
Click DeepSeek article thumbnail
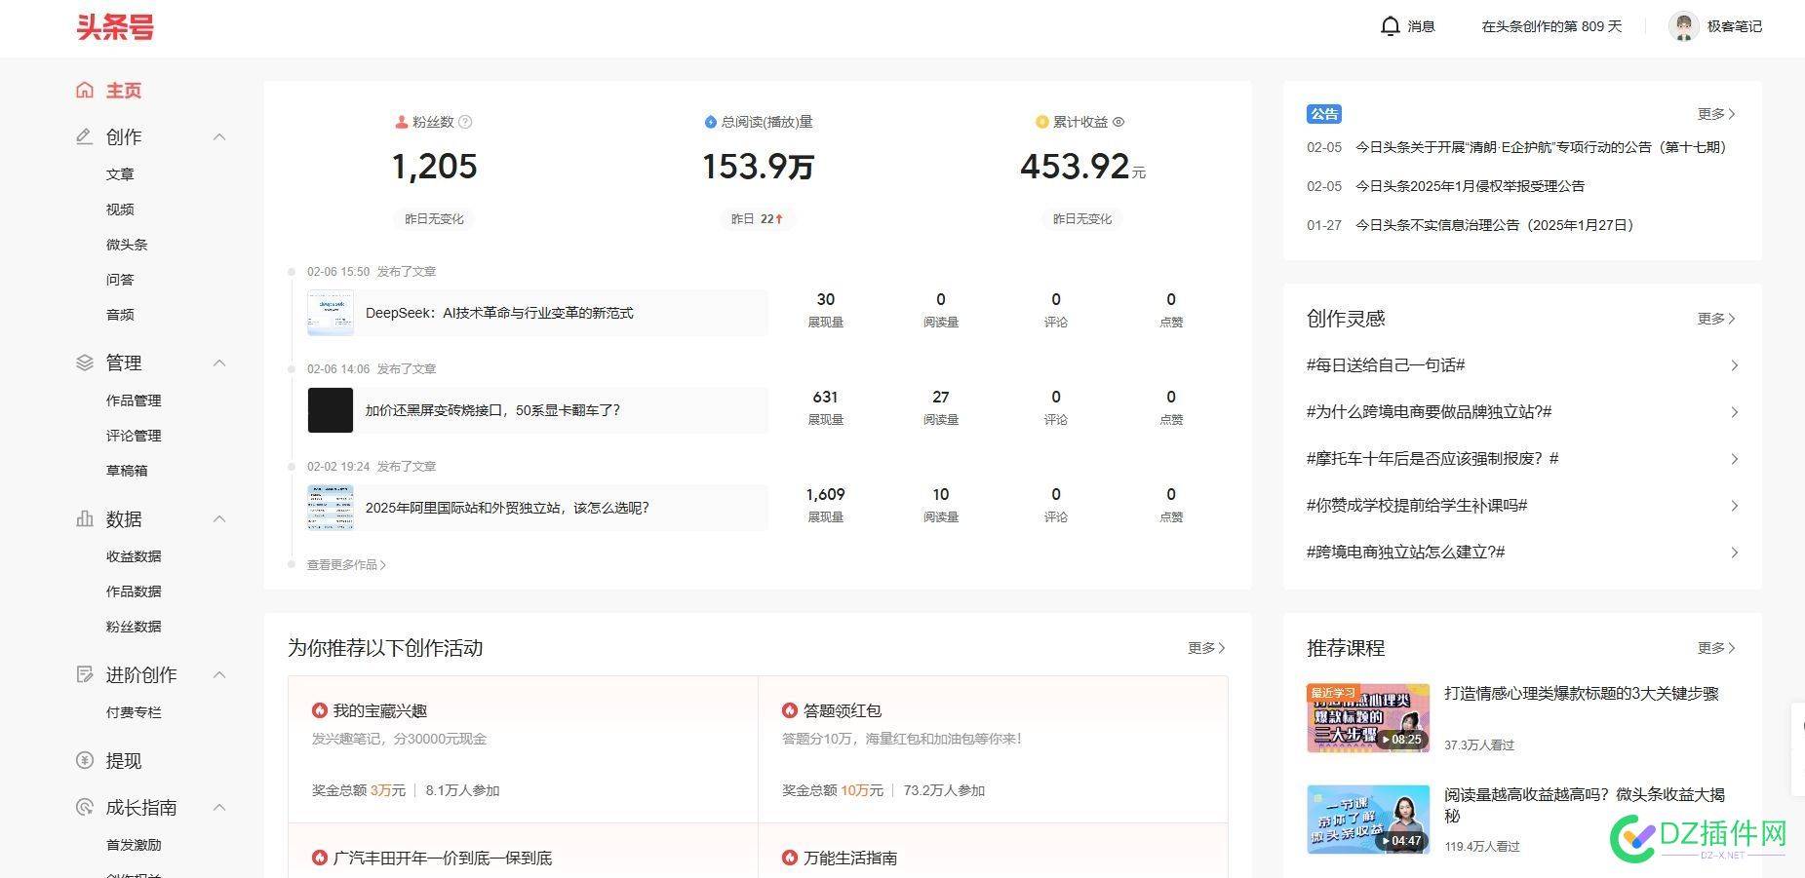pos(331,313)
